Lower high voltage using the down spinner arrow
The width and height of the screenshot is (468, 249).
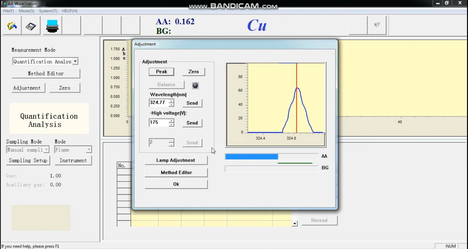pyautogui.click(x=171, y=125)
